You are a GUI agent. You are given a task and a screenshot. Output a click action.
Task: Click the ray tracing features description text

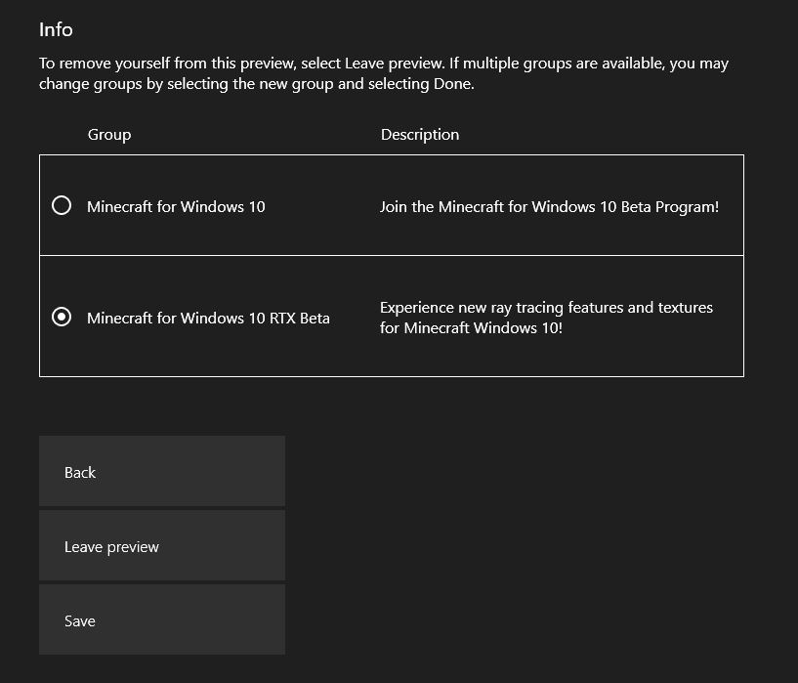[x=546, y=308]
